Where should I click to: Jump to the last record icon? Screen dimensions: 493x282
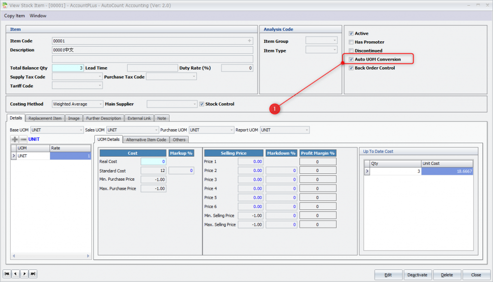pos(33,273)
